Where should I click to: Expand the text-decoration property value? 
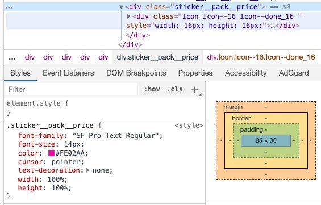point(88,170)
